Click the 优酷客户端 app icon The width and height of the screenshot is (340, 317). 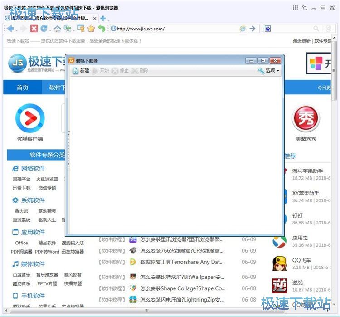(30, 118)
